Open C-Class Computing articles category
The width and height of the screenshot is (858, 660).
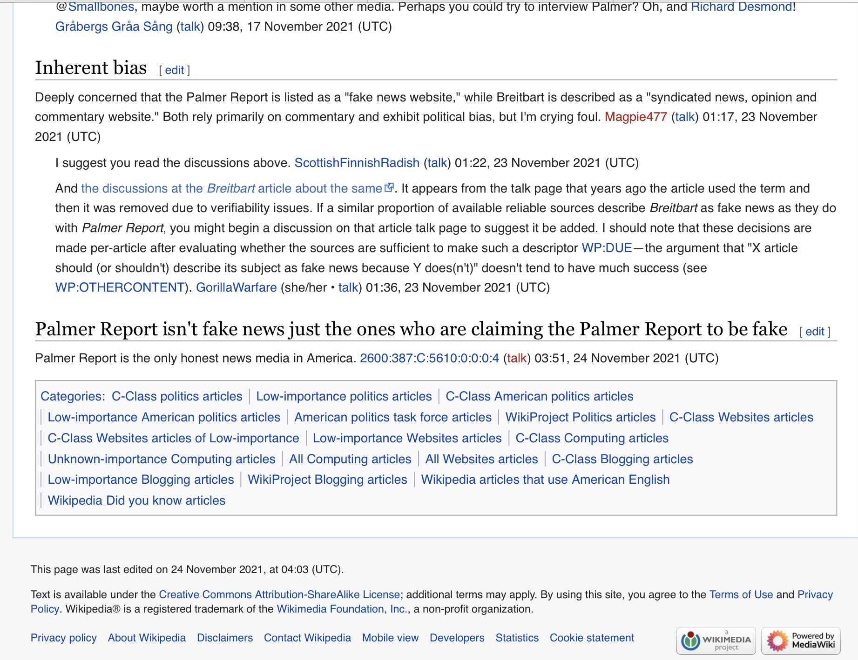592,438
